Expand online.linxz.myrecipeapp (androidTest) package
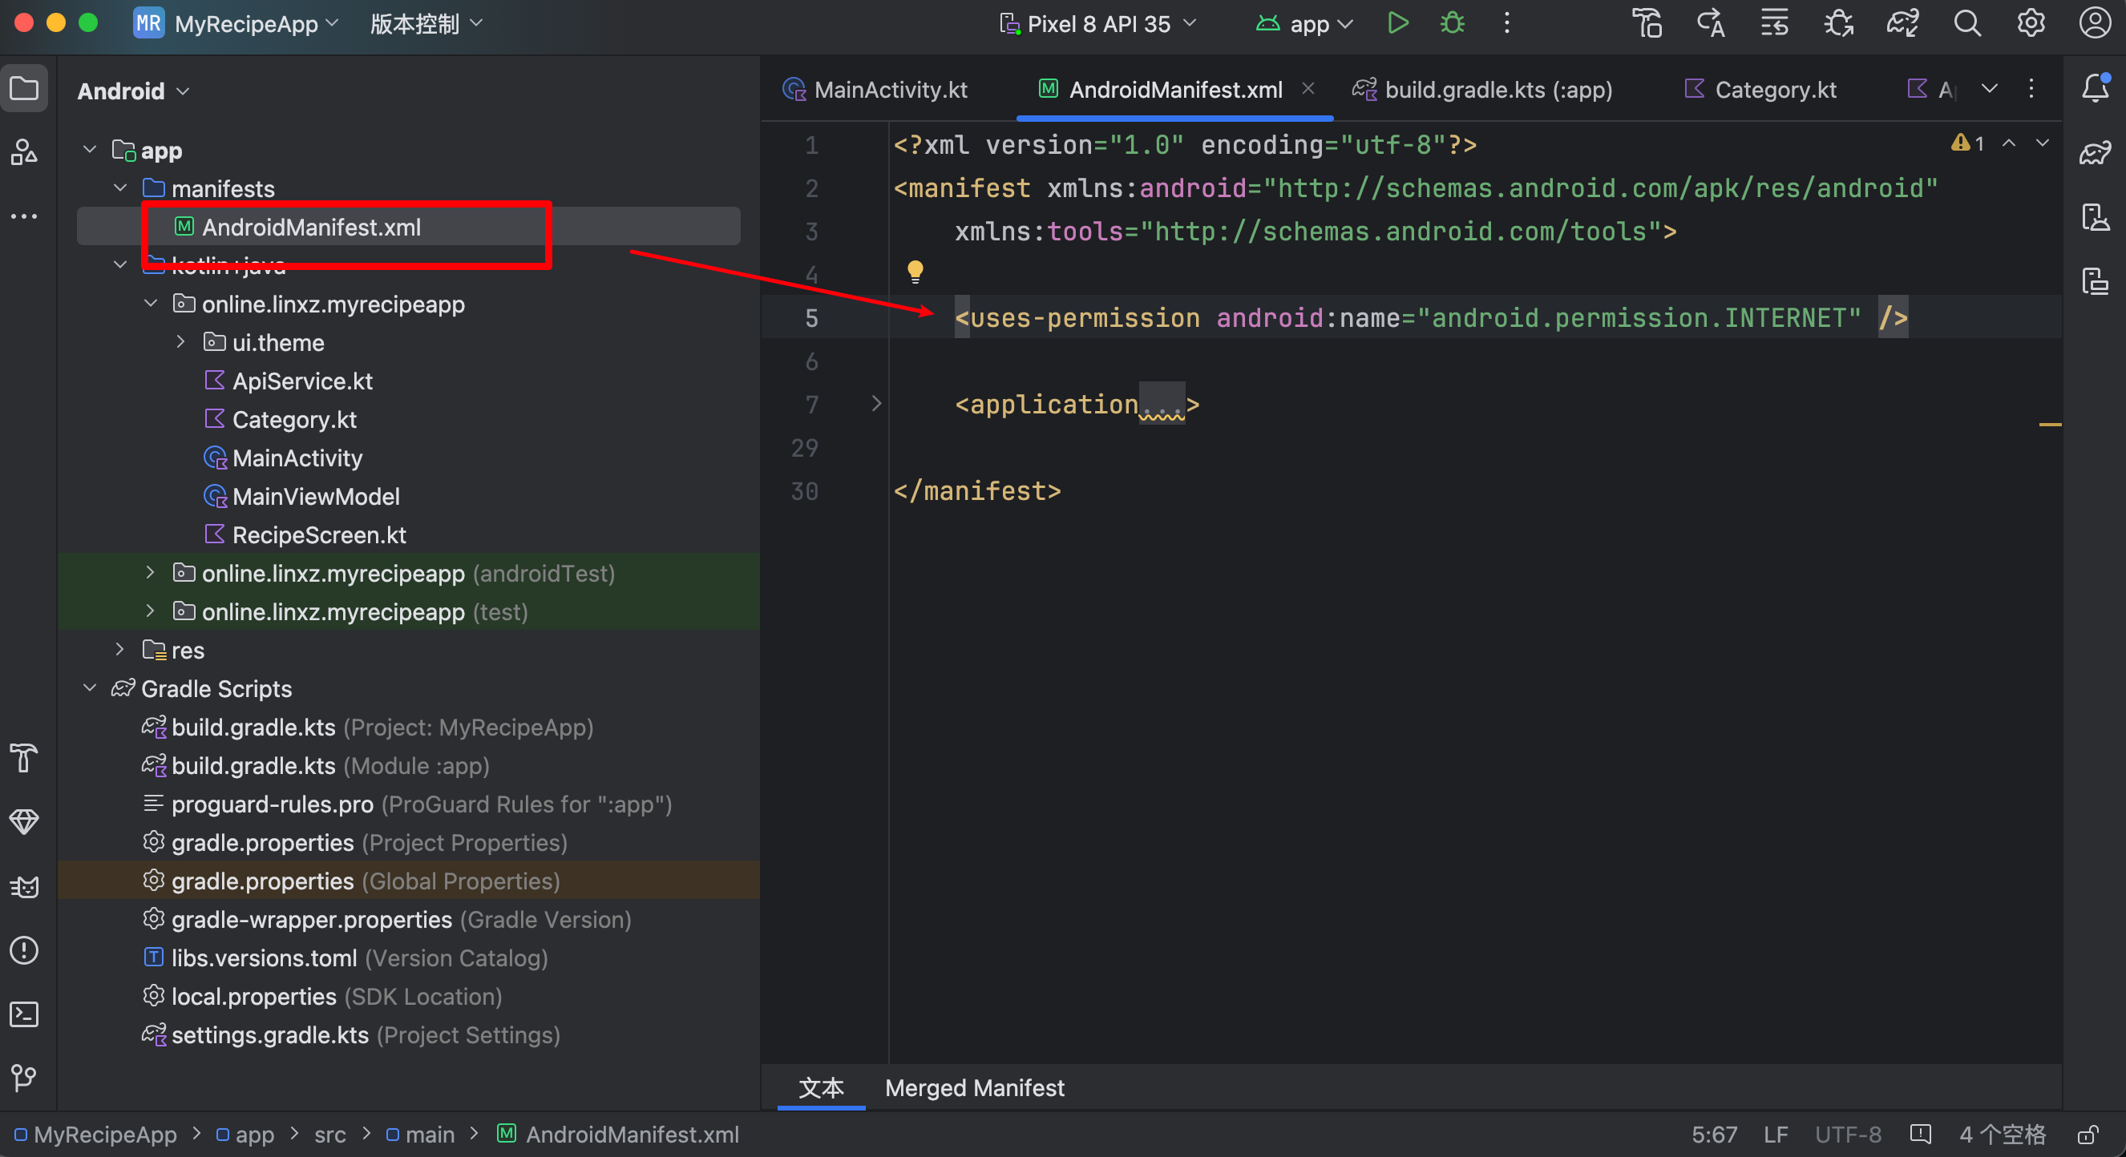The height and width of the screenshot is (1157, 2126). point(150,572)
